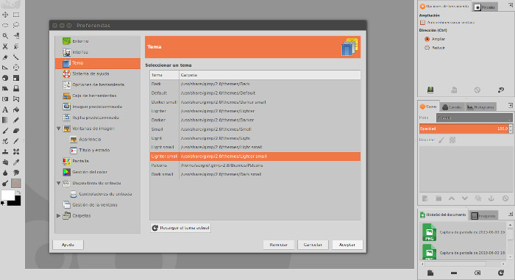The image size is (515, 280).
Task: Click Recargar el tema actual button
Action: click(181, 228)
